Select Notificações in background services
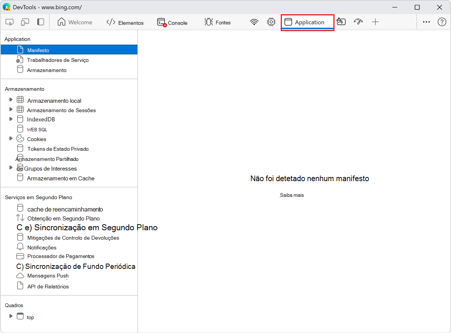 [x=42, y=247]
